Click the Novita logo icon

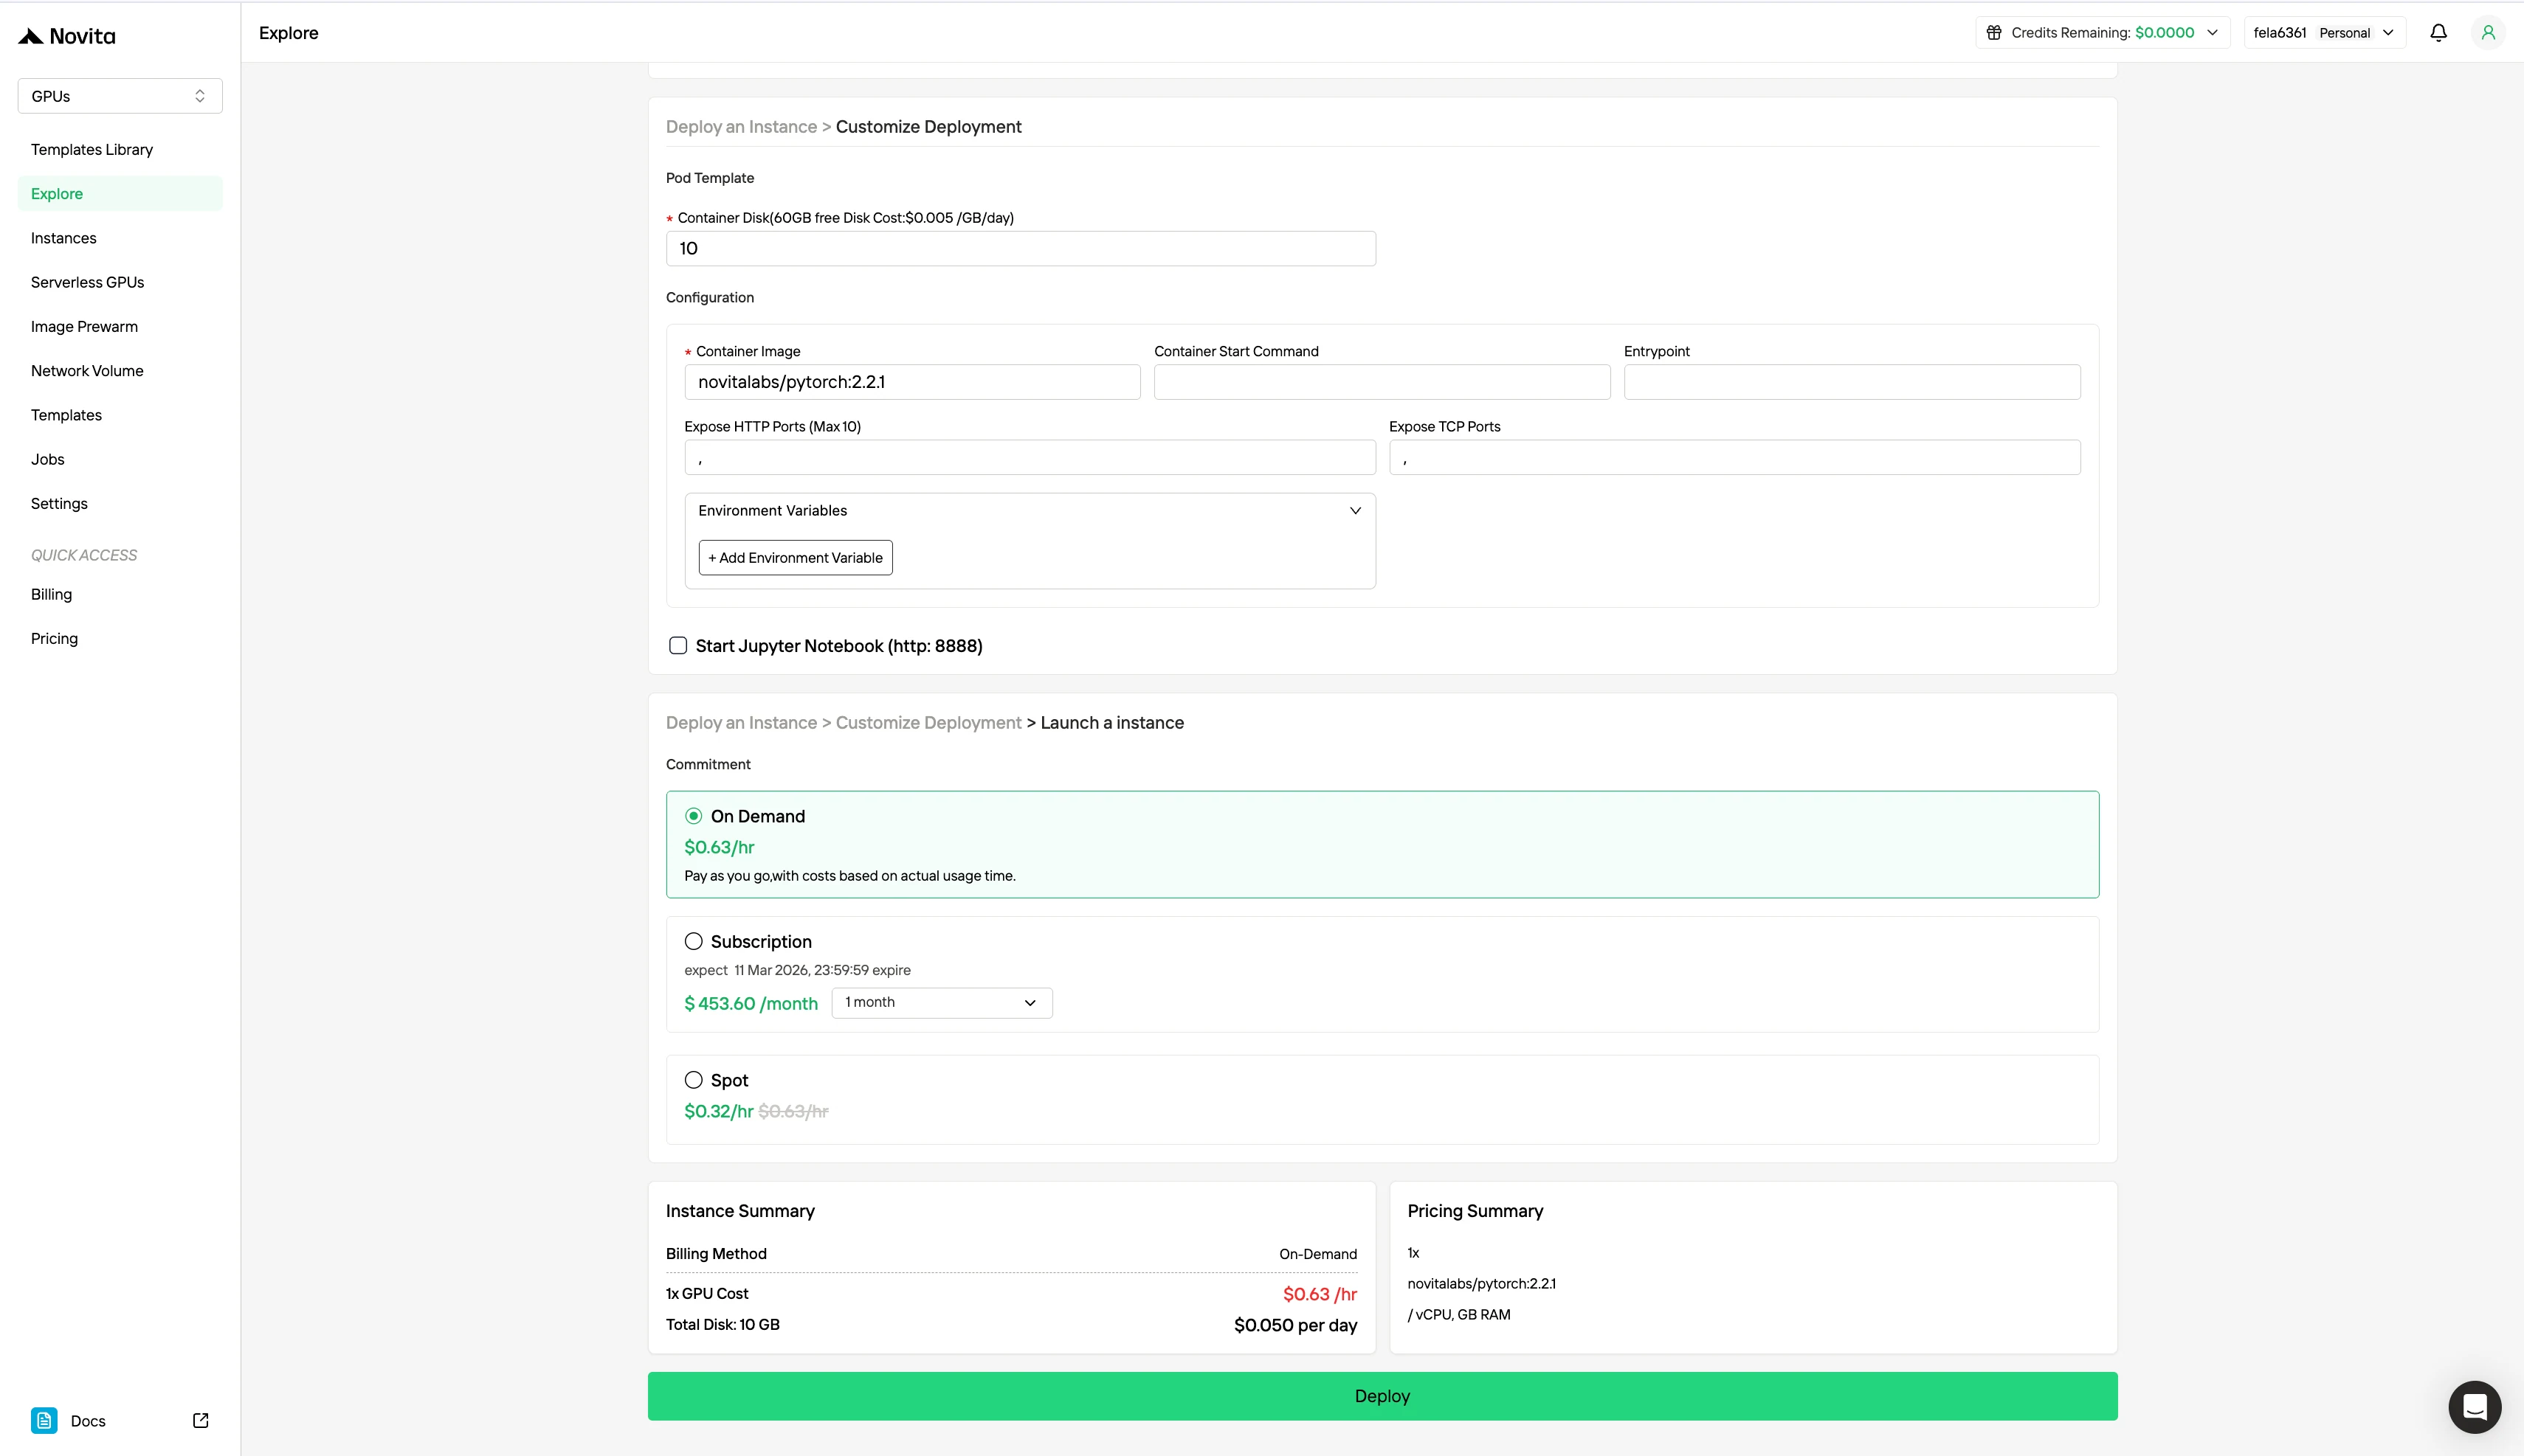tap(31, 37)
